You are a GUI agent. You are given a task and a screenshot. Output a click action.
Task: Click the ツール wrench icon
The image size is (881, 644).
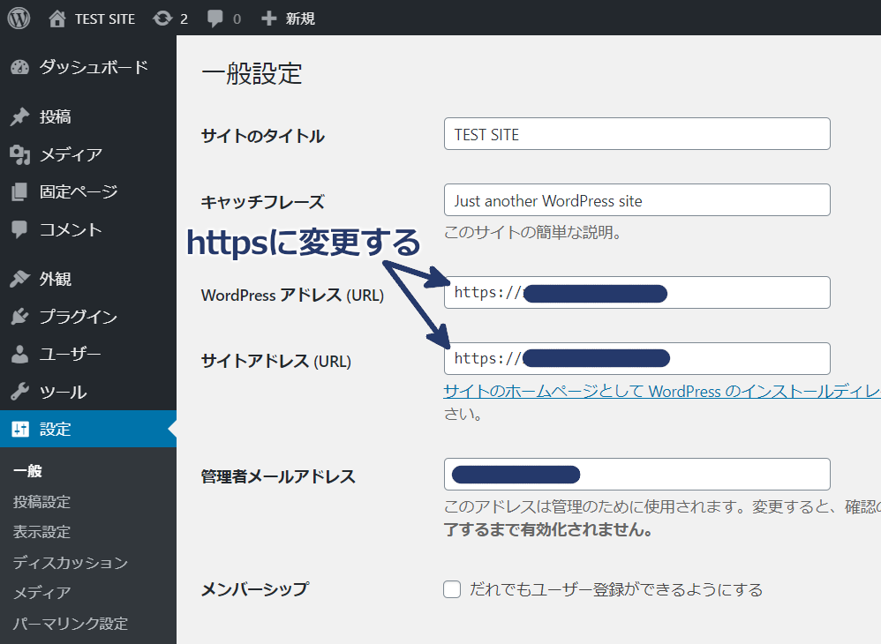[x=19, y=392]
